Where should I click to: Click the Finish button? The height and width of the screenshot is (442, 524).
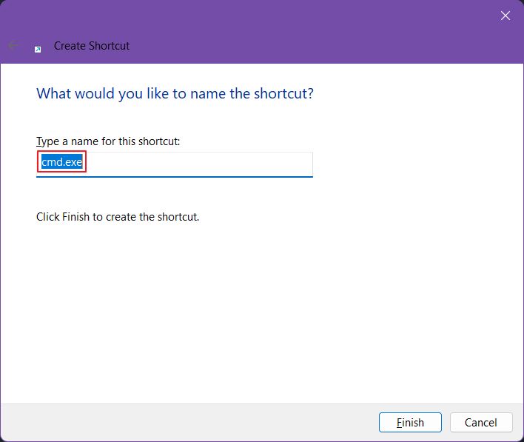point(410,422)
